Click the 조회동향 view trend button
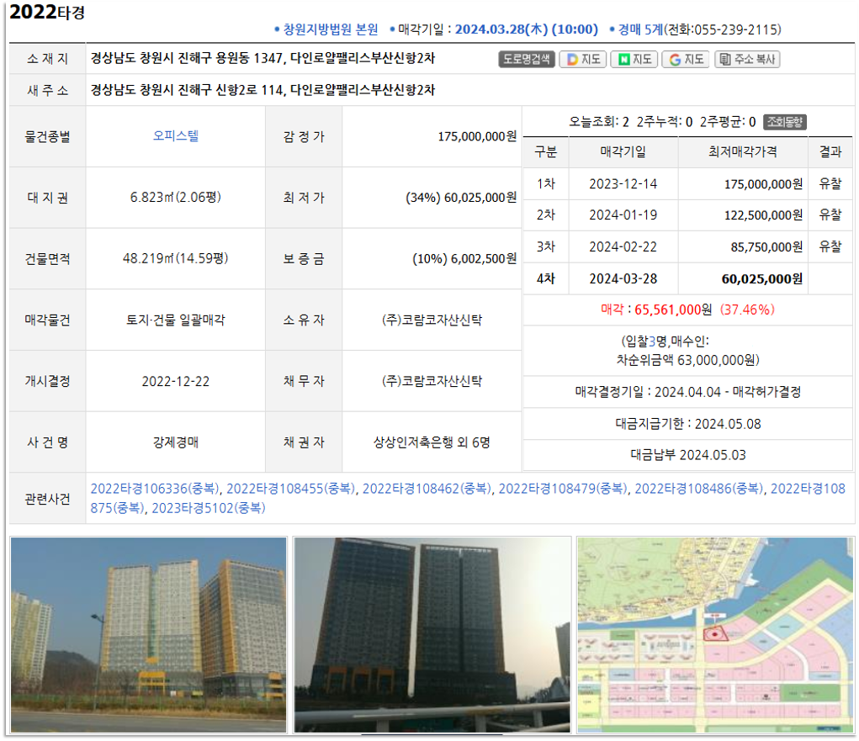Viewport: 859px width, 741px height. tap(785, 122)
